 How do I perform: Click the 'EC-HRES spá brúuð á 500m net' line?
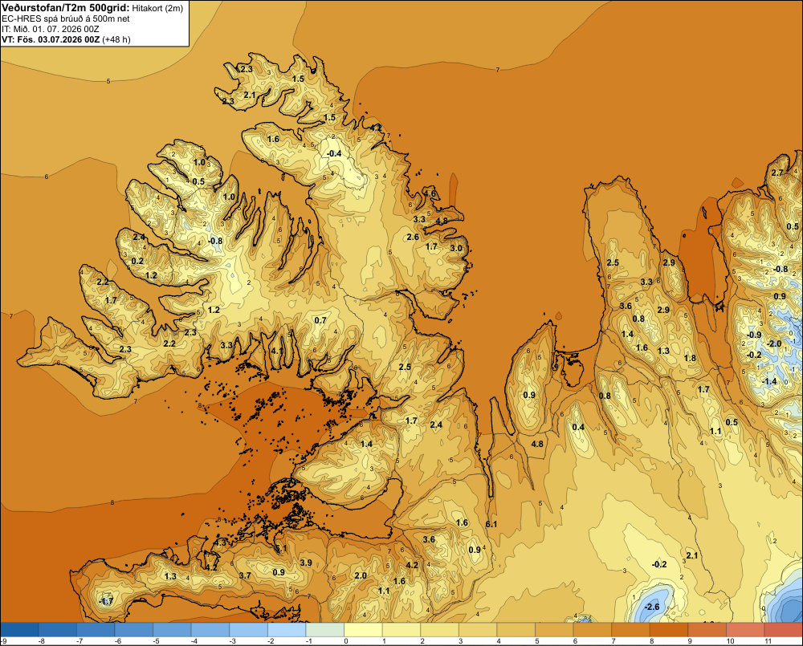click(66, 18)
